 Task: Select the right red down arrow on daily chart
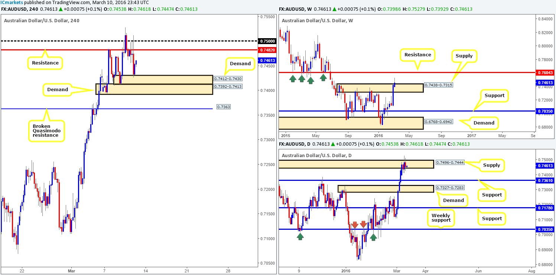click(x=363, y=224)
